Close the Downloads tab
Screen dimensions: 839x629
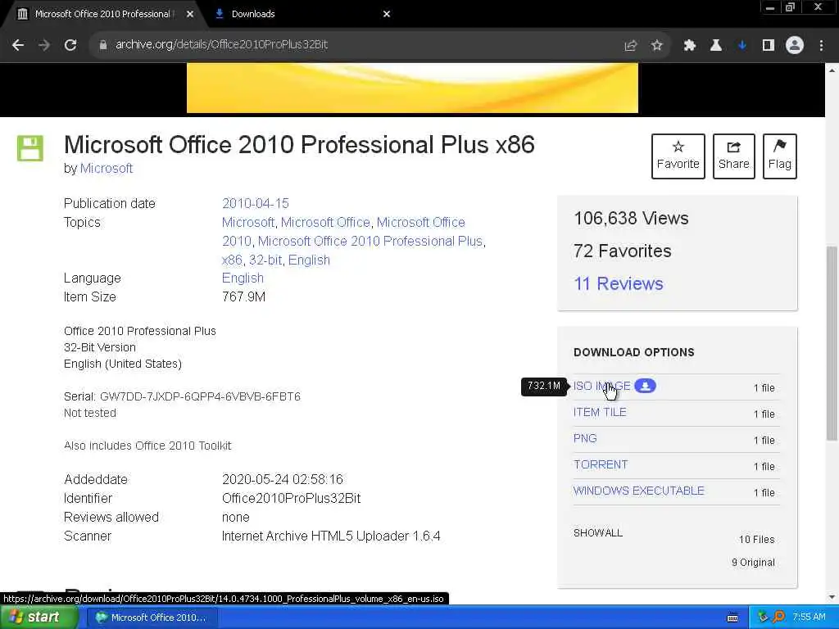click(387, 14)
